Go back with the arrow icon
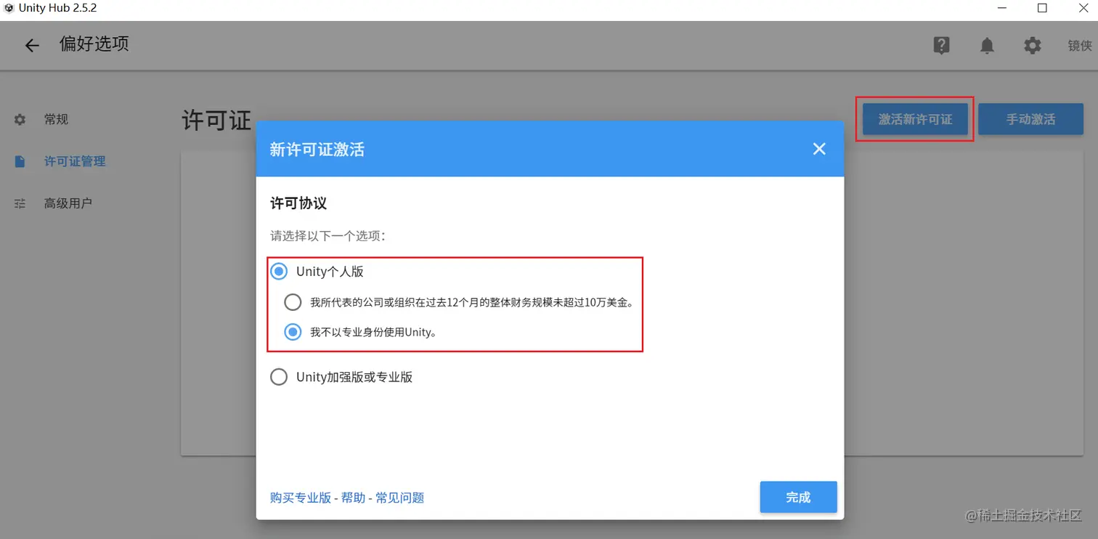The image size is (1098, 539). [32, 46]
